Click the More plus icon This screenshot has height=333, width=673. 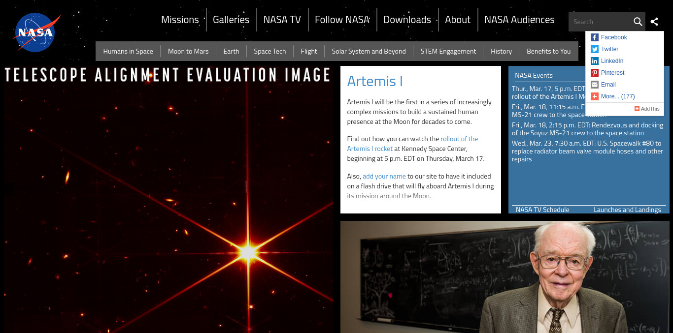(x=595, y=96)
